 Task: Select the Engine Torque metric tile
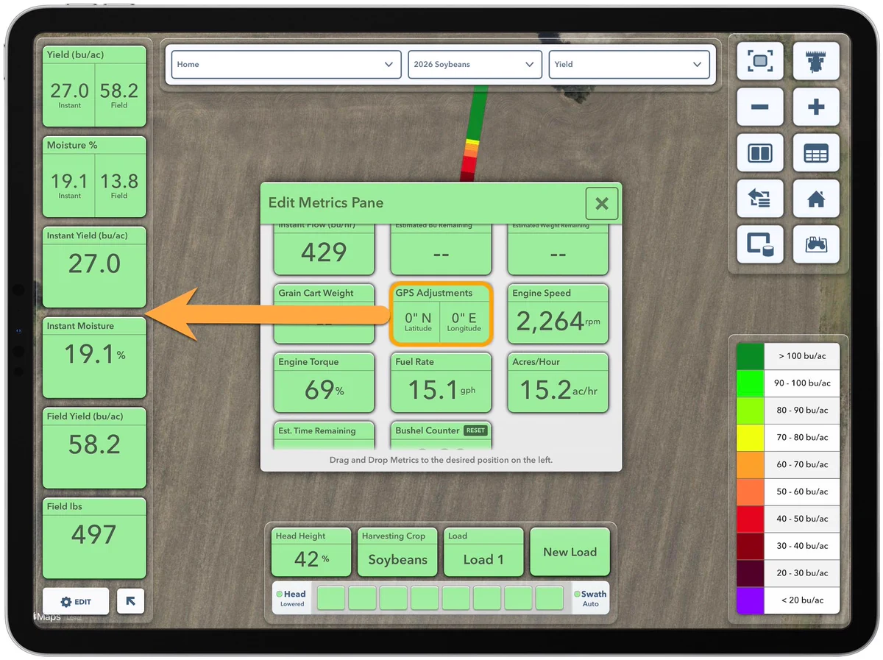pyautogui.click(x=324, y=383)
